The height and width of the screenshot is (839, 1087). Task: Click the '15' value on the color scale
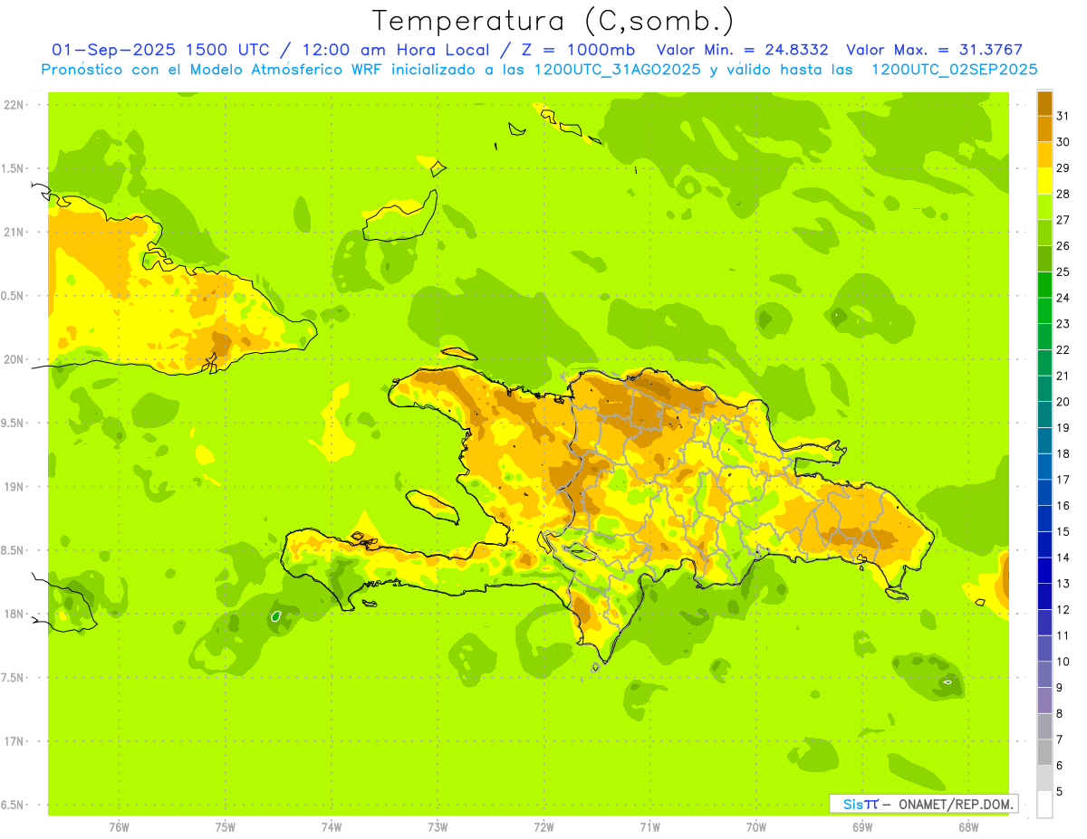tap(1063, 532)
